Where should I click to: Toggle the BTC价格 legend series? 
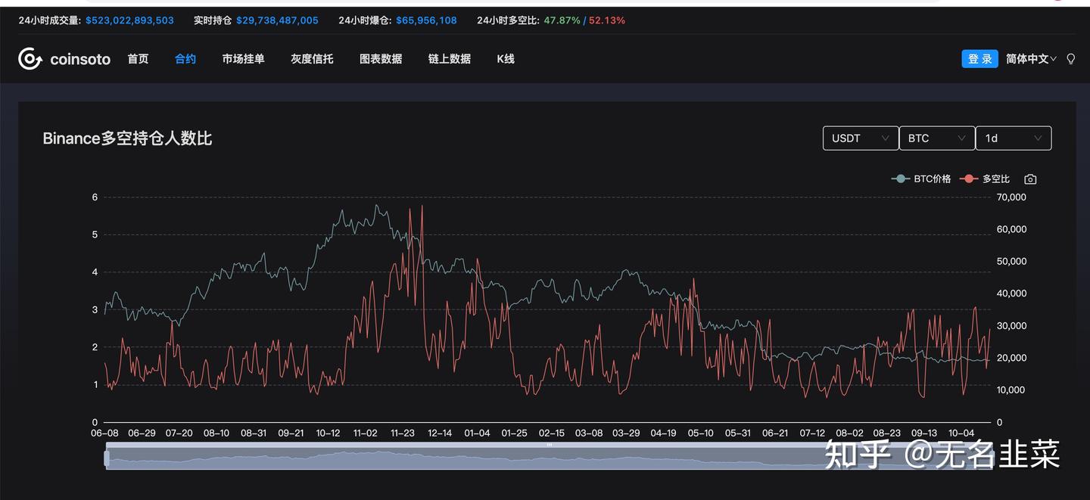click(x=921, y=179)
